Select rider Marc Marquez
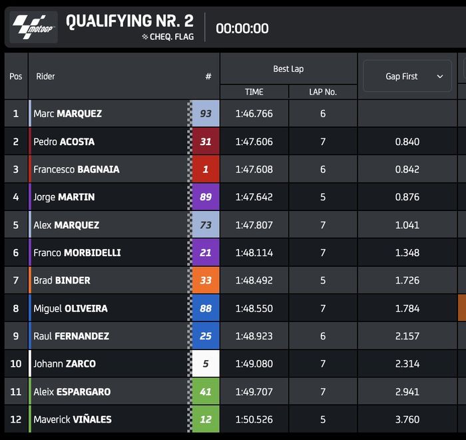 (68, 114)
